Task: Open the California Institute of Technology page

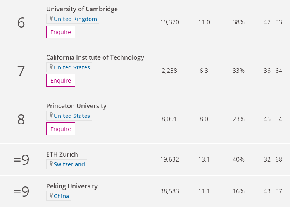Action: 95,57
